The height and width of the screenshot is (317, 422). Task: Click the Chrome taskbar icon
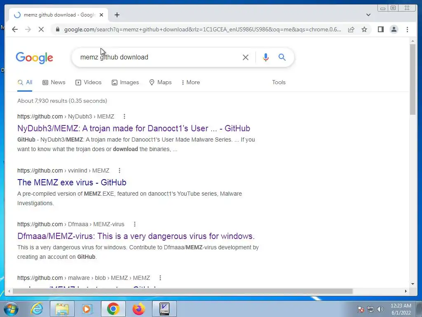coord(113,309)
